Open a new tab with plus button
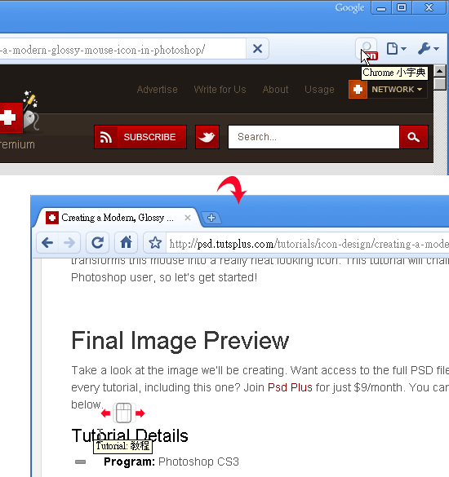This screenshot has height=477, width=449. (x=211, y=218)
